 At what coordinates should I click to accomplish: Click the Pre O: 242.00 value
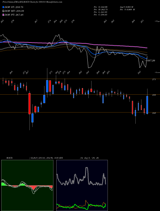pos(100,7)
